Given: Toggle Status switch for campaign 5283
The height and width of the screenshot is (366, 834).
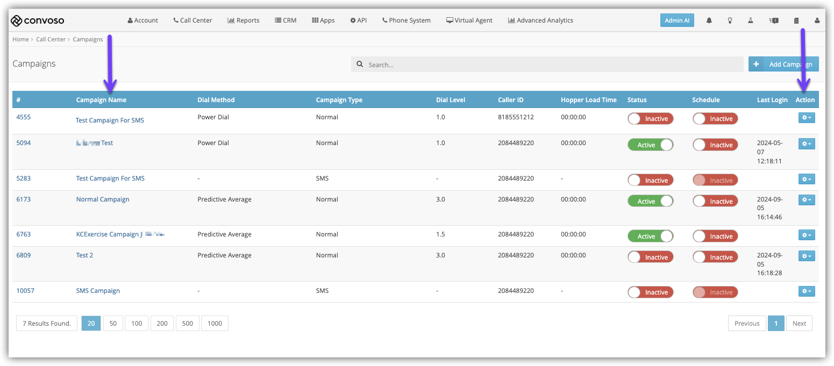Looking at the screenshot, I should point(651,181).
